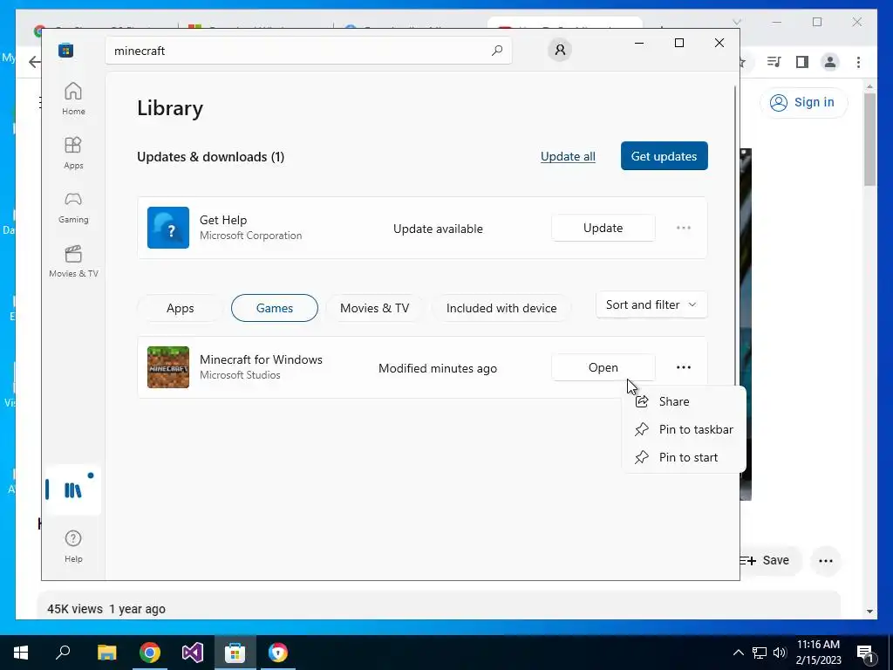Screen dimensions: 893x670
Task: Open the Store user profile icon
Action: pos(560,50)
